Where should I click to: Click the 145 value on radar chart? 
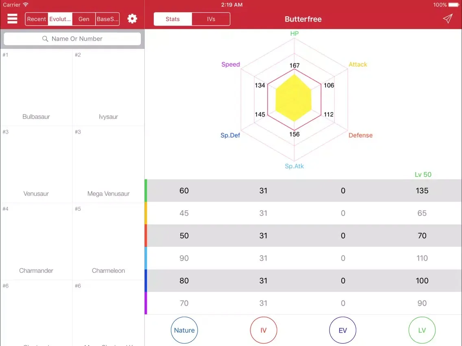(x=260, y=115)
